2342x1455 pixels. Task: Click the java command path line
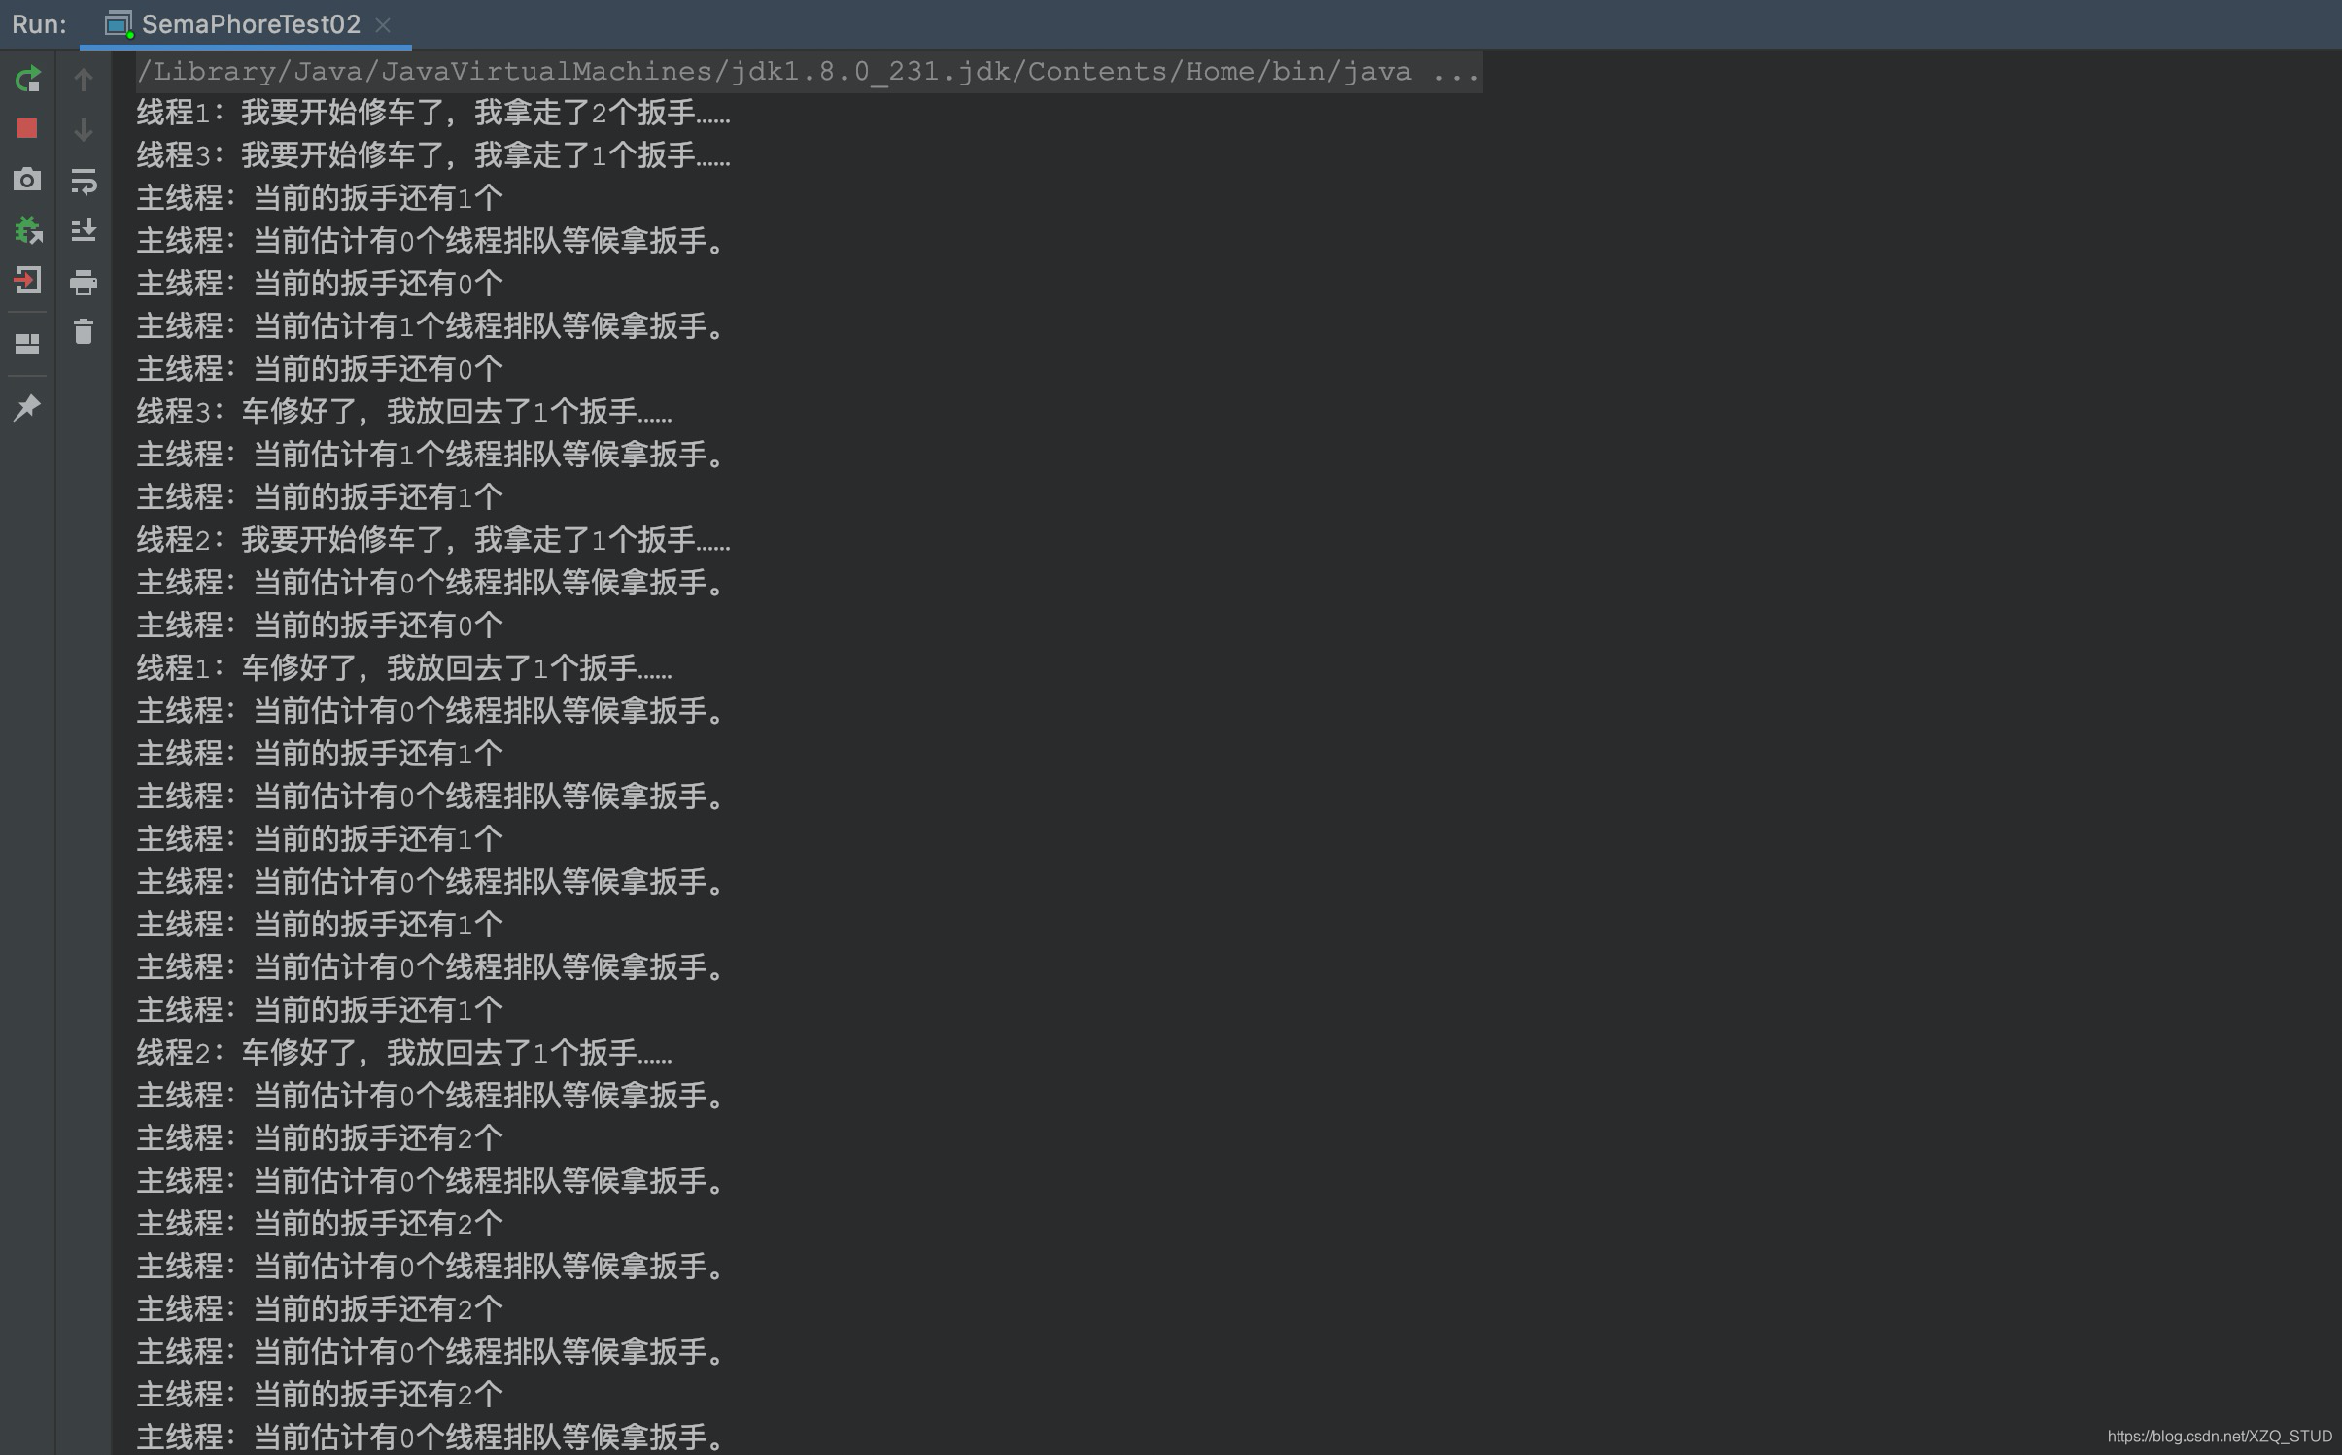(809, 72)
